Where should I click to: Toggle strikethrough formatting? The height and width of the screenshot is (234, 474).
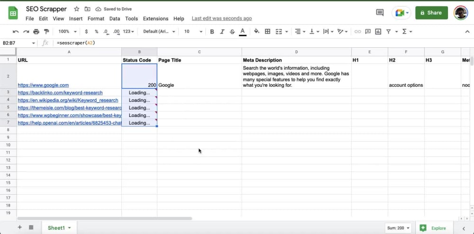click(x=232, y=31)
